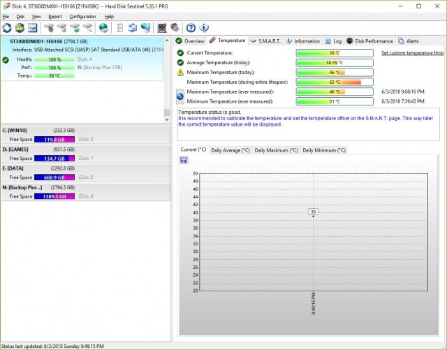
Task: Open the View menu
Action: 36,17
